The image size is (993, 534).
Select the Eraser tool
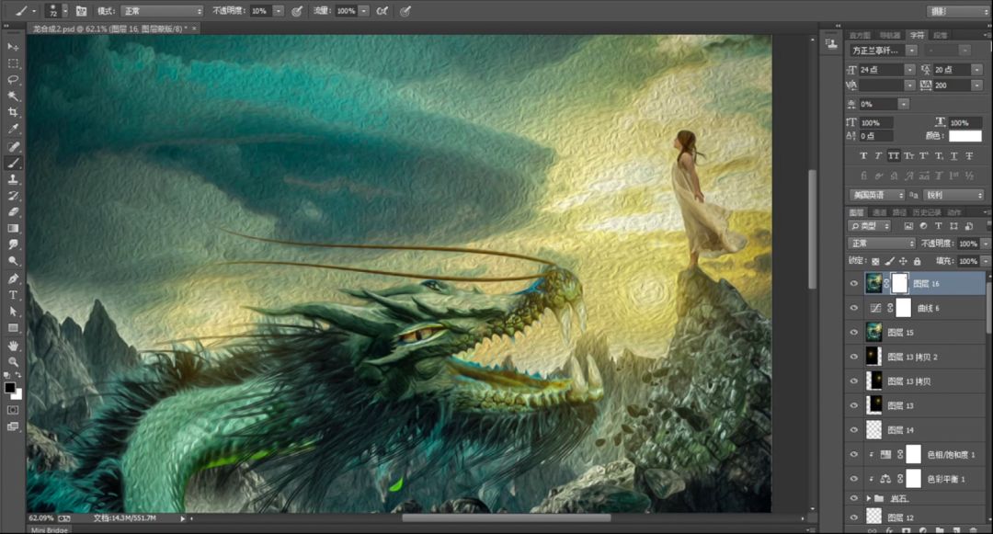tap(13, 212)
